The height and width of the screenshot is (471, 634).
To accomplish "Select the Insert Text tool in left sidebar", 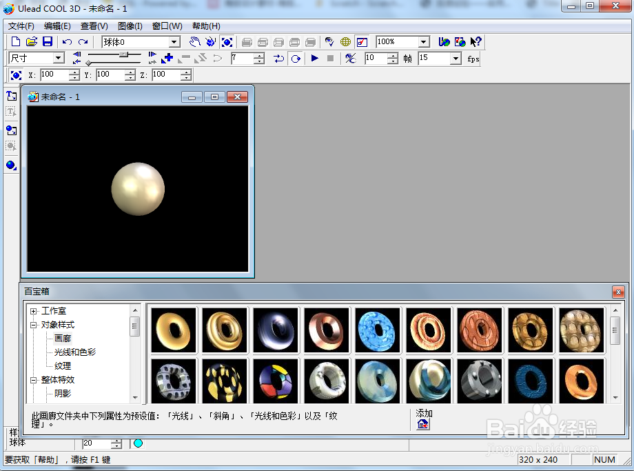I will (x=11, y=96).
